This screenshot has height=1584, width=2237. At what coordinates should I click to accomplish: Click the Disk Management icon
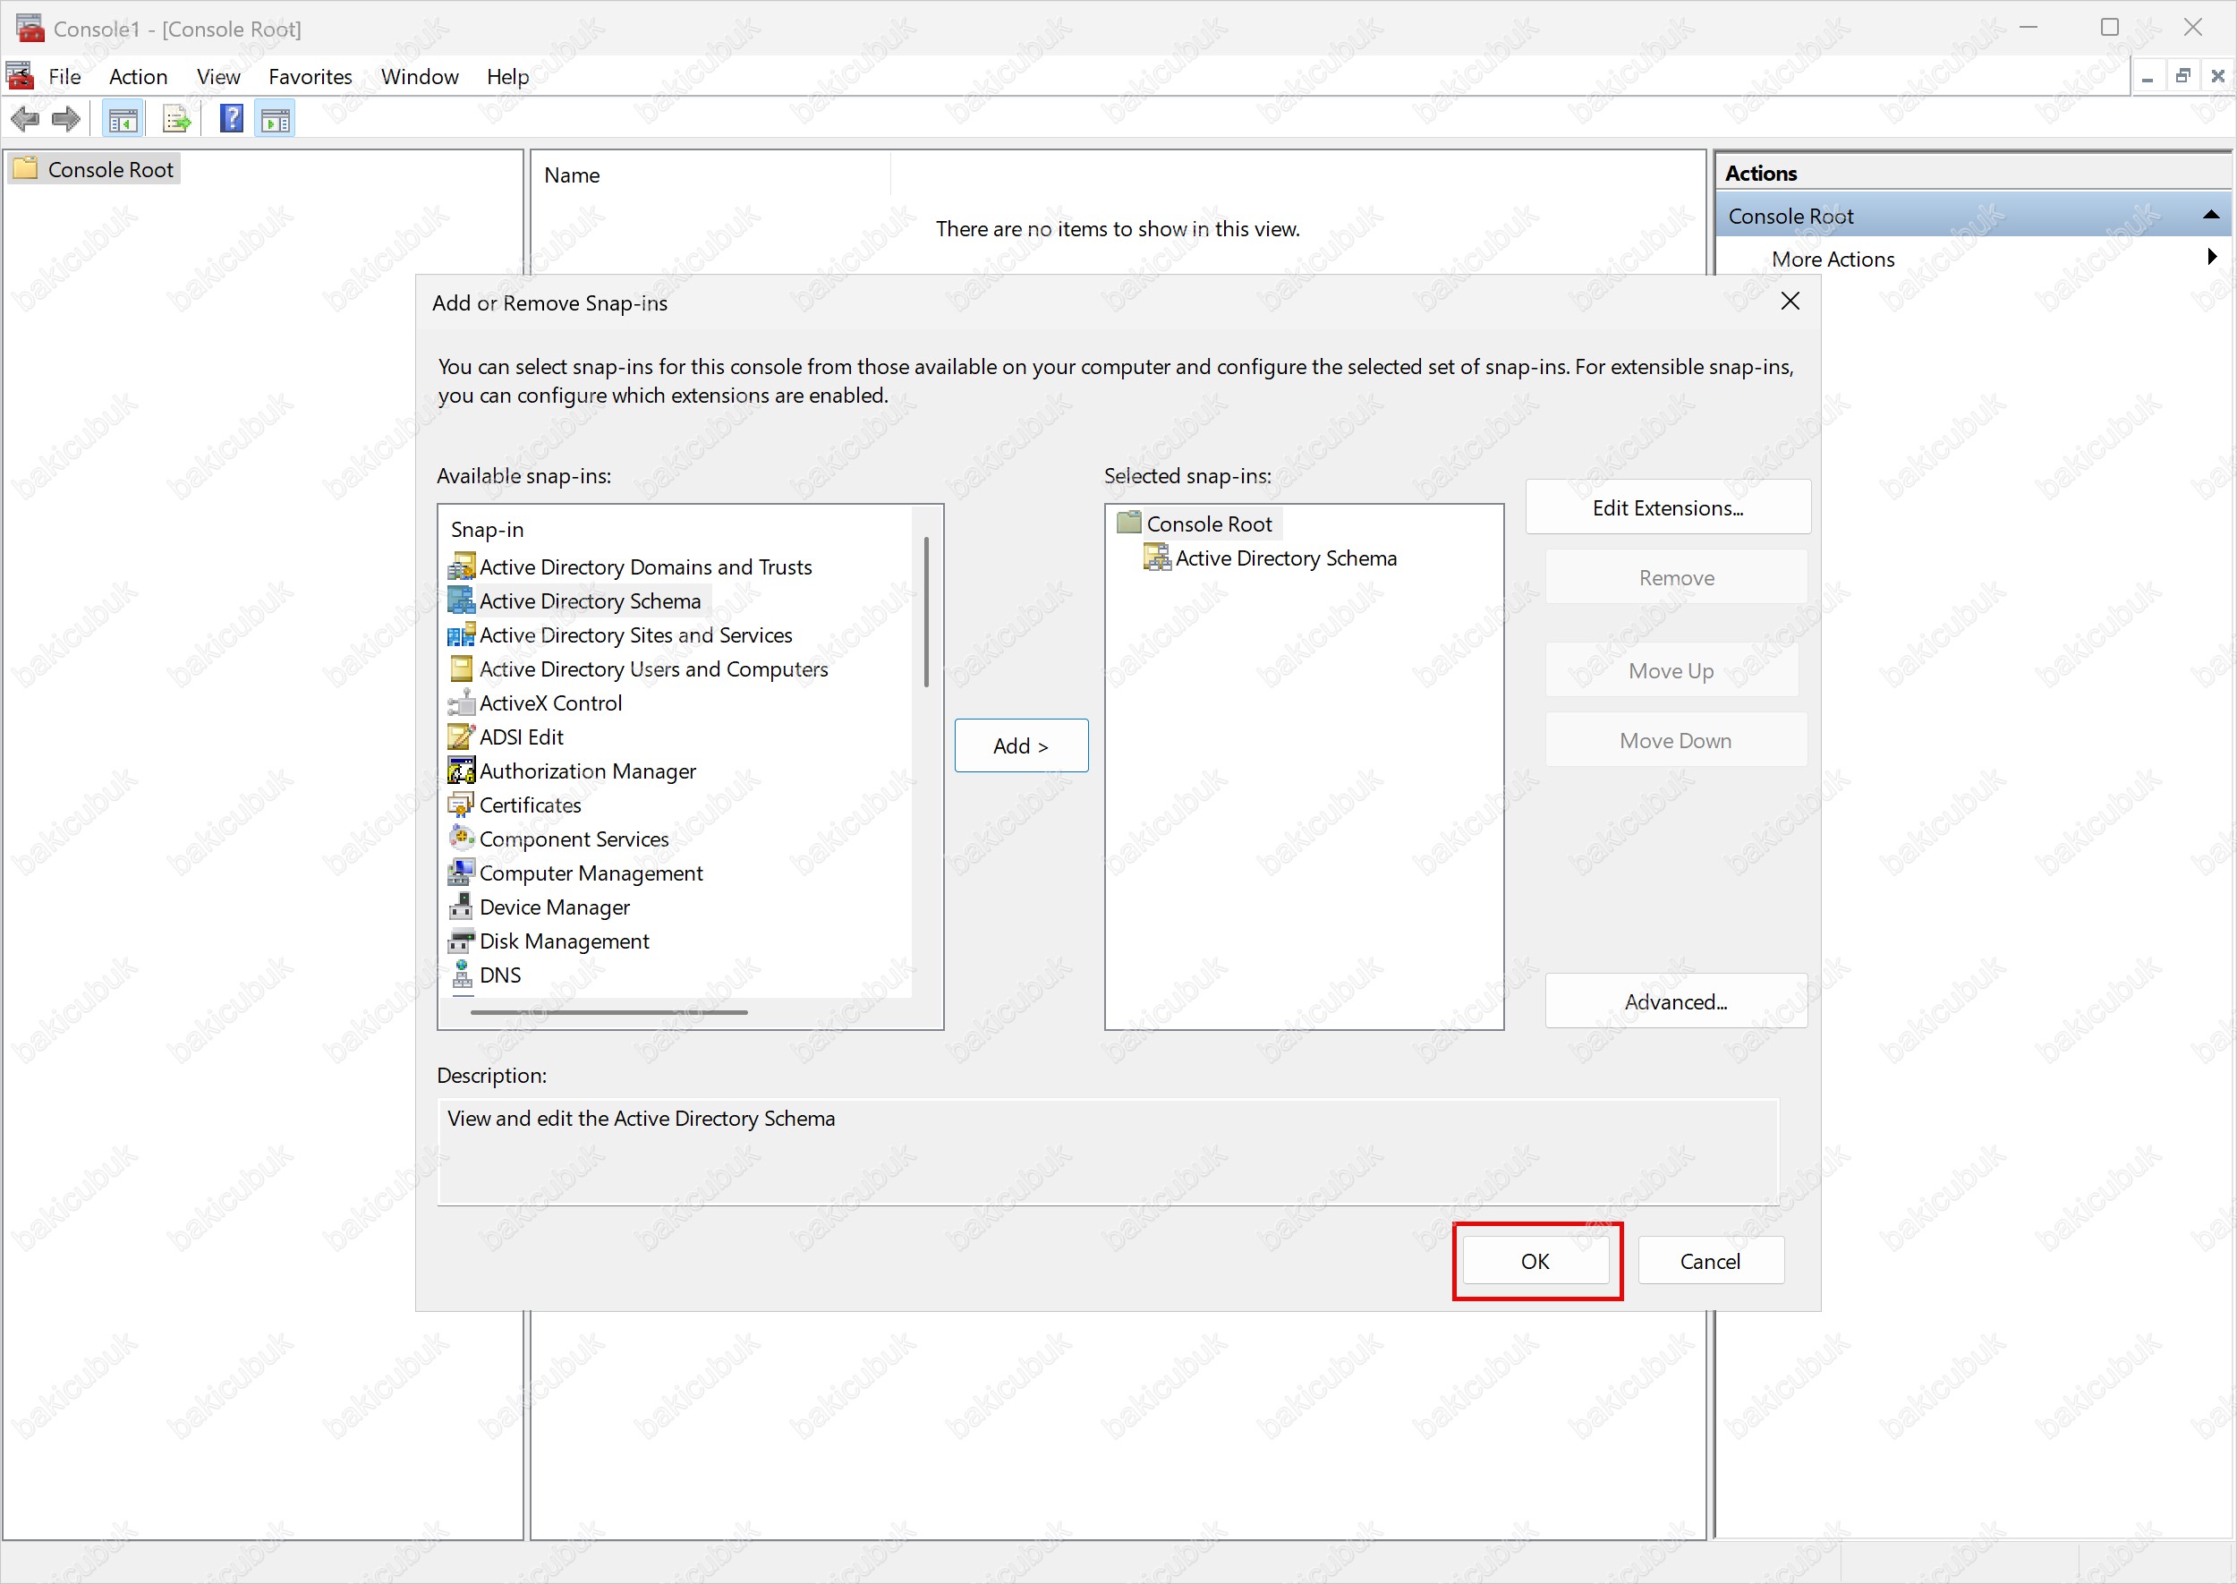click(x=461, y=941)
